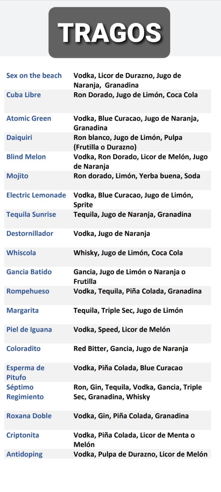Tap the Mojito drink name

(x=17, y=176)
